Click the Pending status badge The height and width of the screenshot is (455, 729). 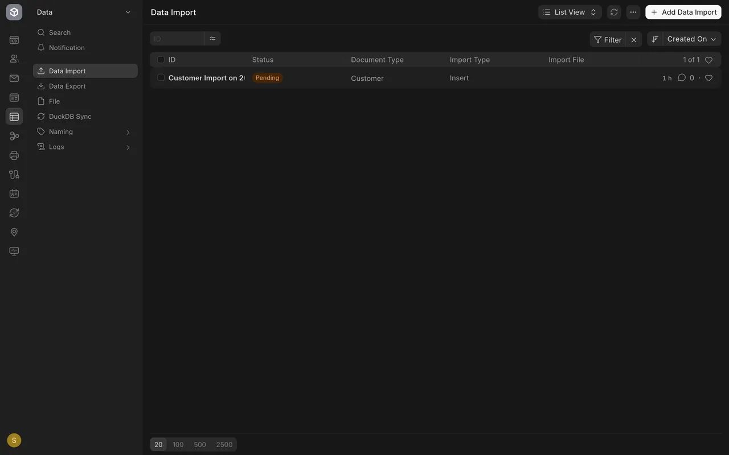coord(267,78)
